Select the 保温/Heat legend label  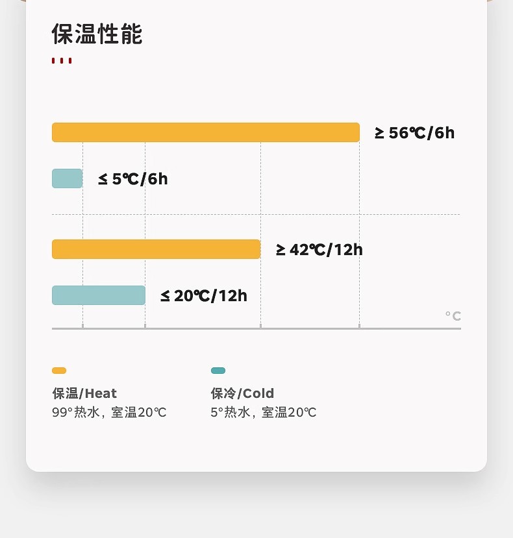click(x=84, y=393)
